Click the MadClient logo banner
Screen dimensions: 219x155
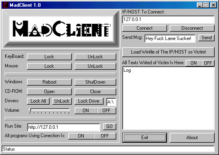(x=61, y=29)
